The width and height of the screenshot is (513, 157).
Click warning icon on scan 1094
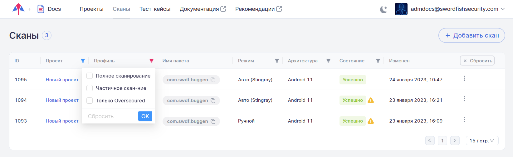point(371,100)
